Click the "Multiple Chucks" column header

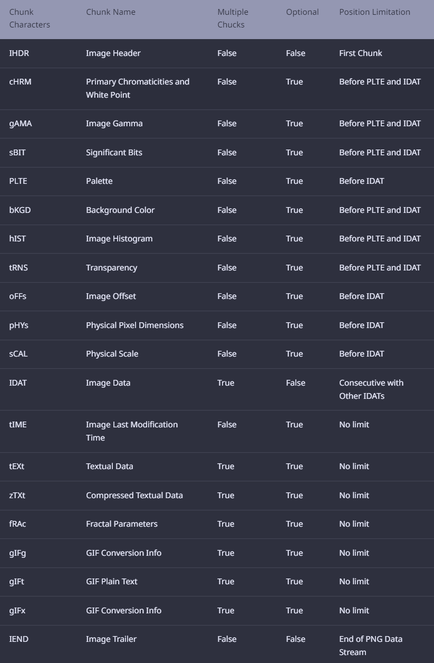click(x=233, y=18)
